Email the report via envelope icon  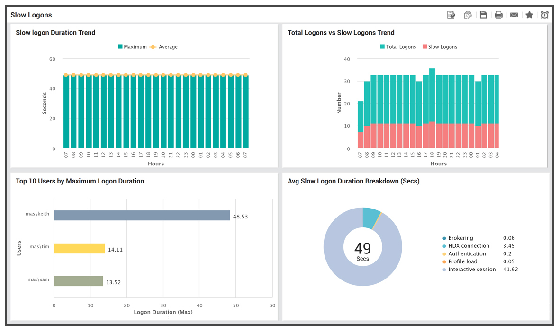[514, 15]
